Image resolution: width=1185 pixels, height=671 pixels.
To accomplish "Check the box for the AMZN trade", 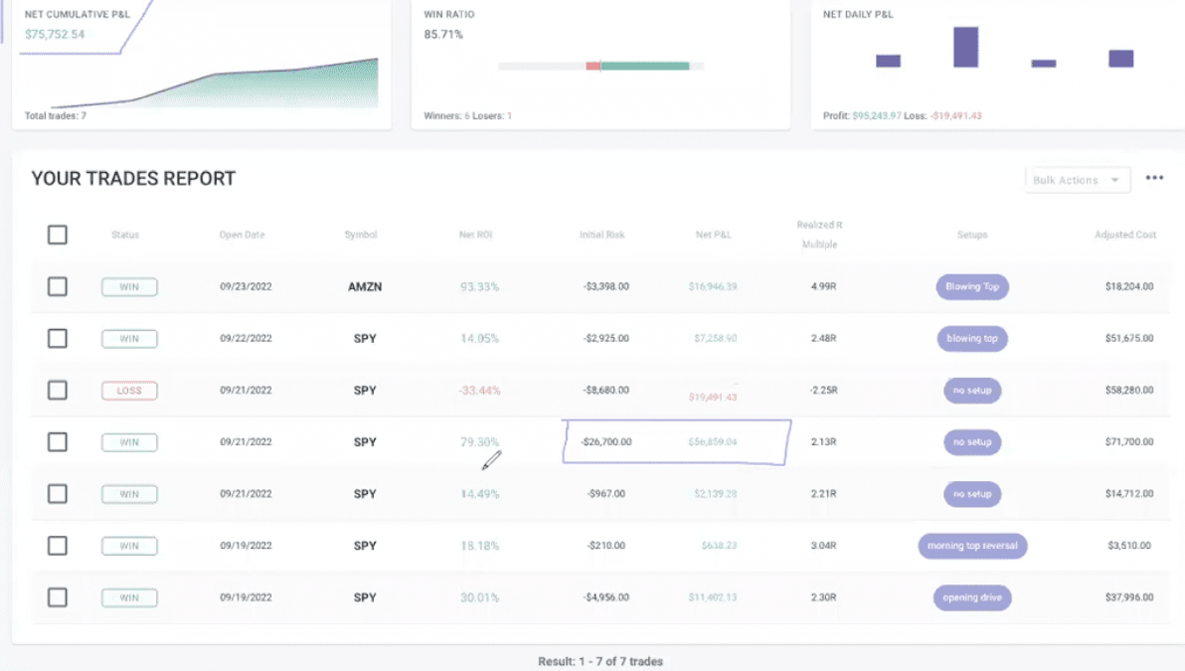I will click(58, 286).
